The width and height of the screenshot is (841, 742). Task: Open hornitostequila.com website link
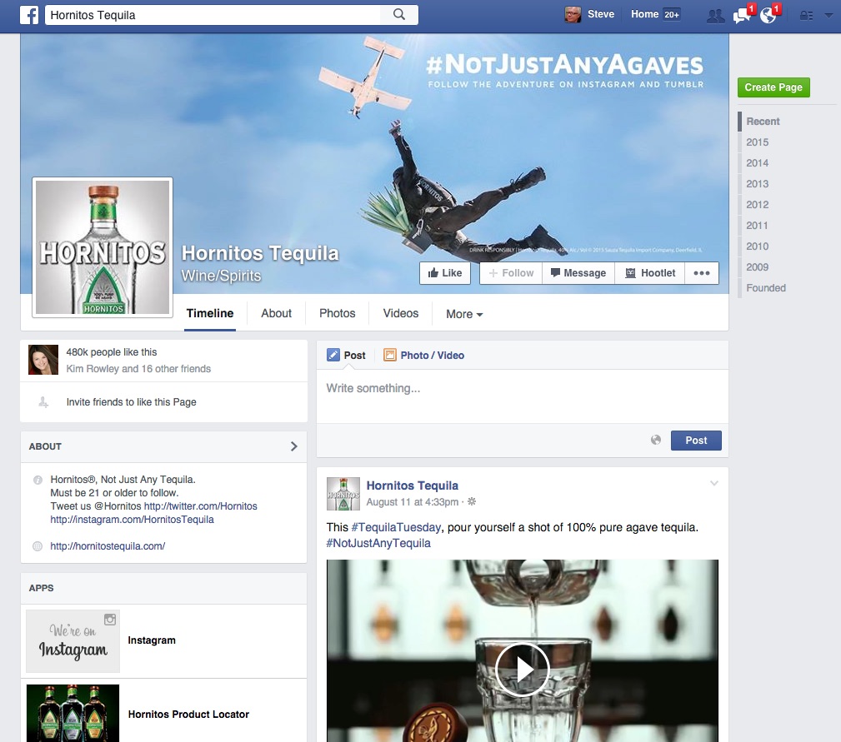point(108,546)
